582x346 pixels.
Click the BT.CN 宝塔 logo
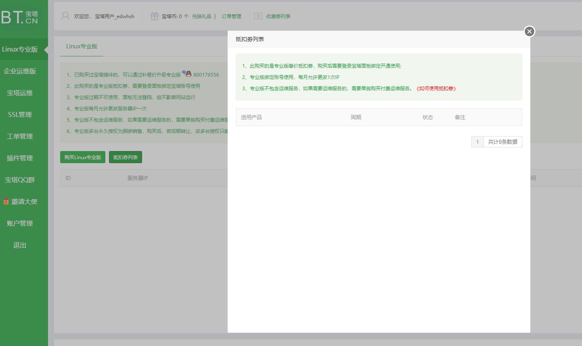pos(19,17)
